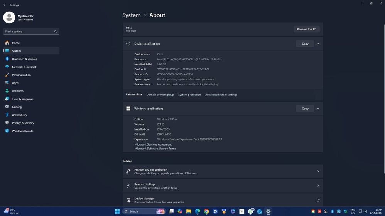Open the W app from the taskbar
The image size is (385, 216).
(x=241, y=211)
